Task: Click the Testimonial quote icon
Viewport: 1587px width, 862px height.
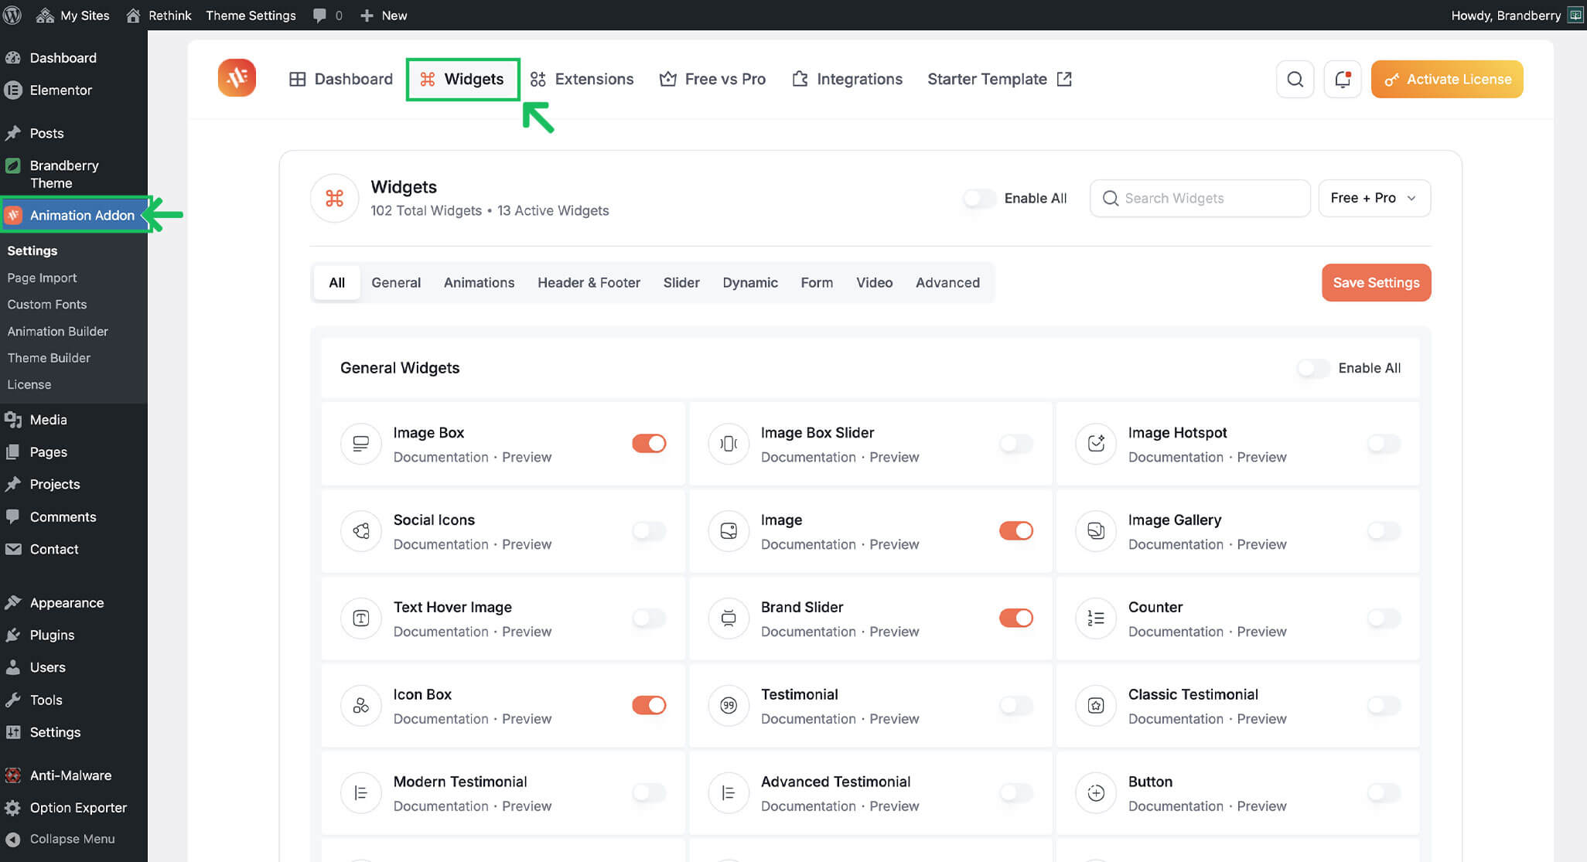Action: (x=729, y=705)
